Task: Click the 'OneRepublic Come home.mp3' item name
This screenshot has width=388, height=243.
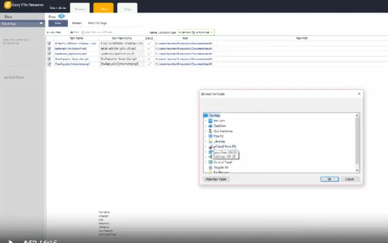Action: tap(73, 64)
